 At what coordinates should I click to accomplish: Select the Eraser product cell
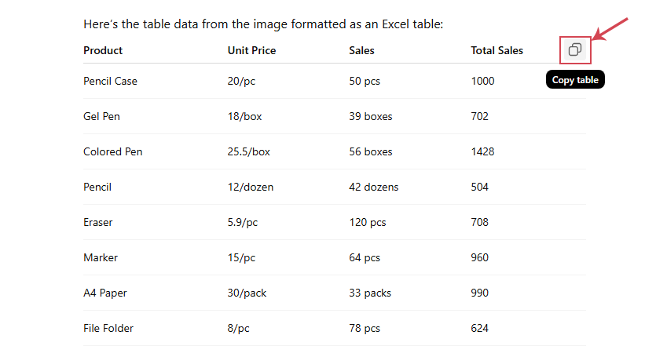pyautogui.click(x=98, y=222)
